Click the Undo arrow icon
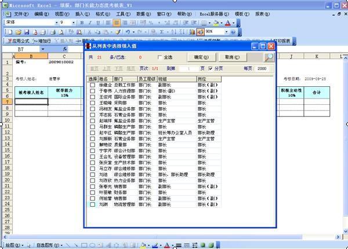 pos(128,32)
